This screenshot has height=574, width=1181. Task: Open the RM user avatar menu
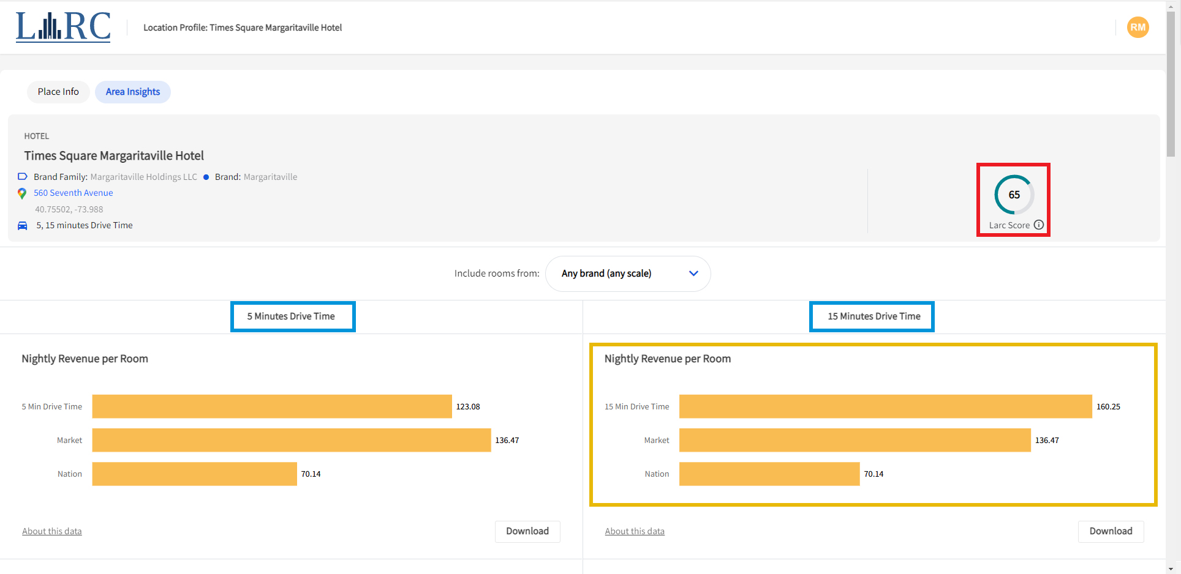click(x=1138, y=28)
